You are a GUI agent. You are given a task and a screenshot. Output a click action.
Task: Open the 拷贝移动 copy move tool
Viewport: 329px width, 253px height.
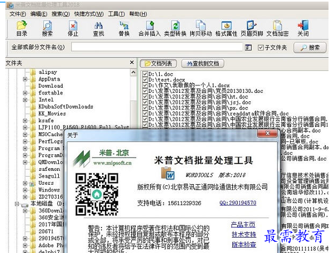(x=201, y=28)
